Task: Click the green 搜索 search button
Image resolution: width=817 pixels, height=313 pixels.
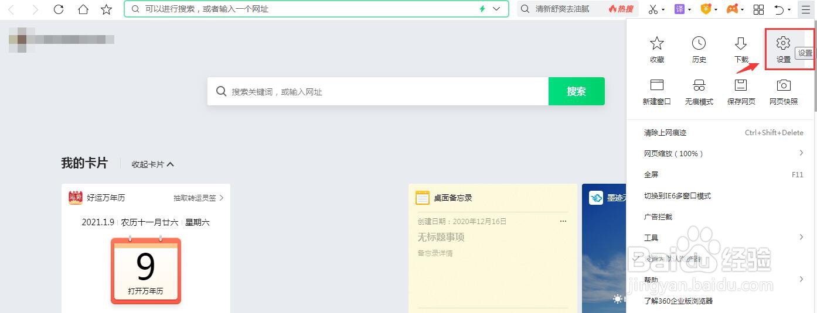Action: (576, 91)
